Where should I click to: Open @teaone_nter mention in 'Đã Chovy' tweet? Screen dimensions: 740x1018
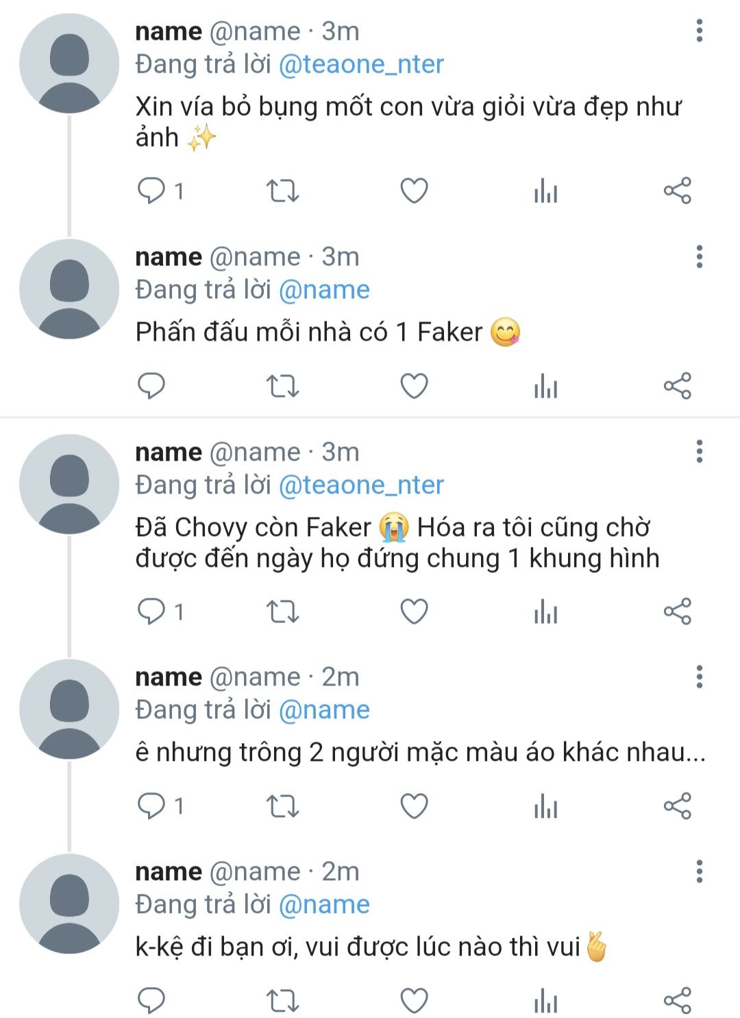point(361,485)
